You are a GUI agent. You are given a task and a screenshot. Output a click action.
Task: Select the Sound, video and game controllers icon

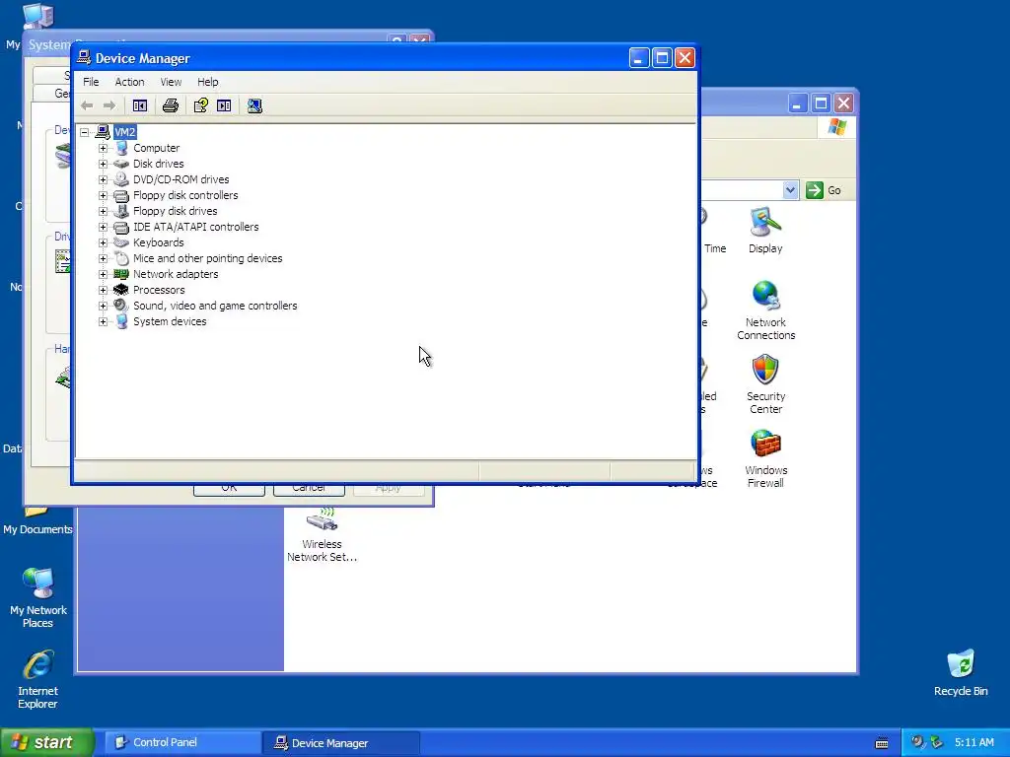click(121, 306)
